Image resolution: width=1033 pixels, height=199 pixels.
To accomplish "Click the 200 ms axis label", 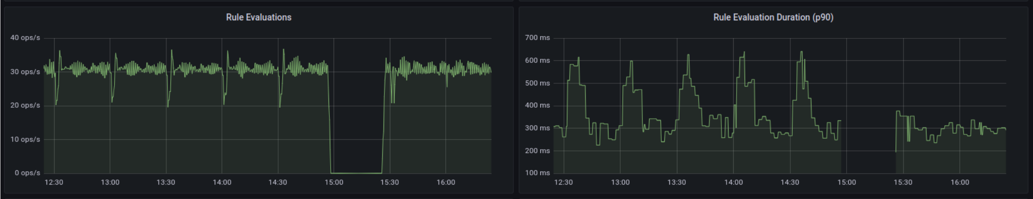I will coord(537,150).
